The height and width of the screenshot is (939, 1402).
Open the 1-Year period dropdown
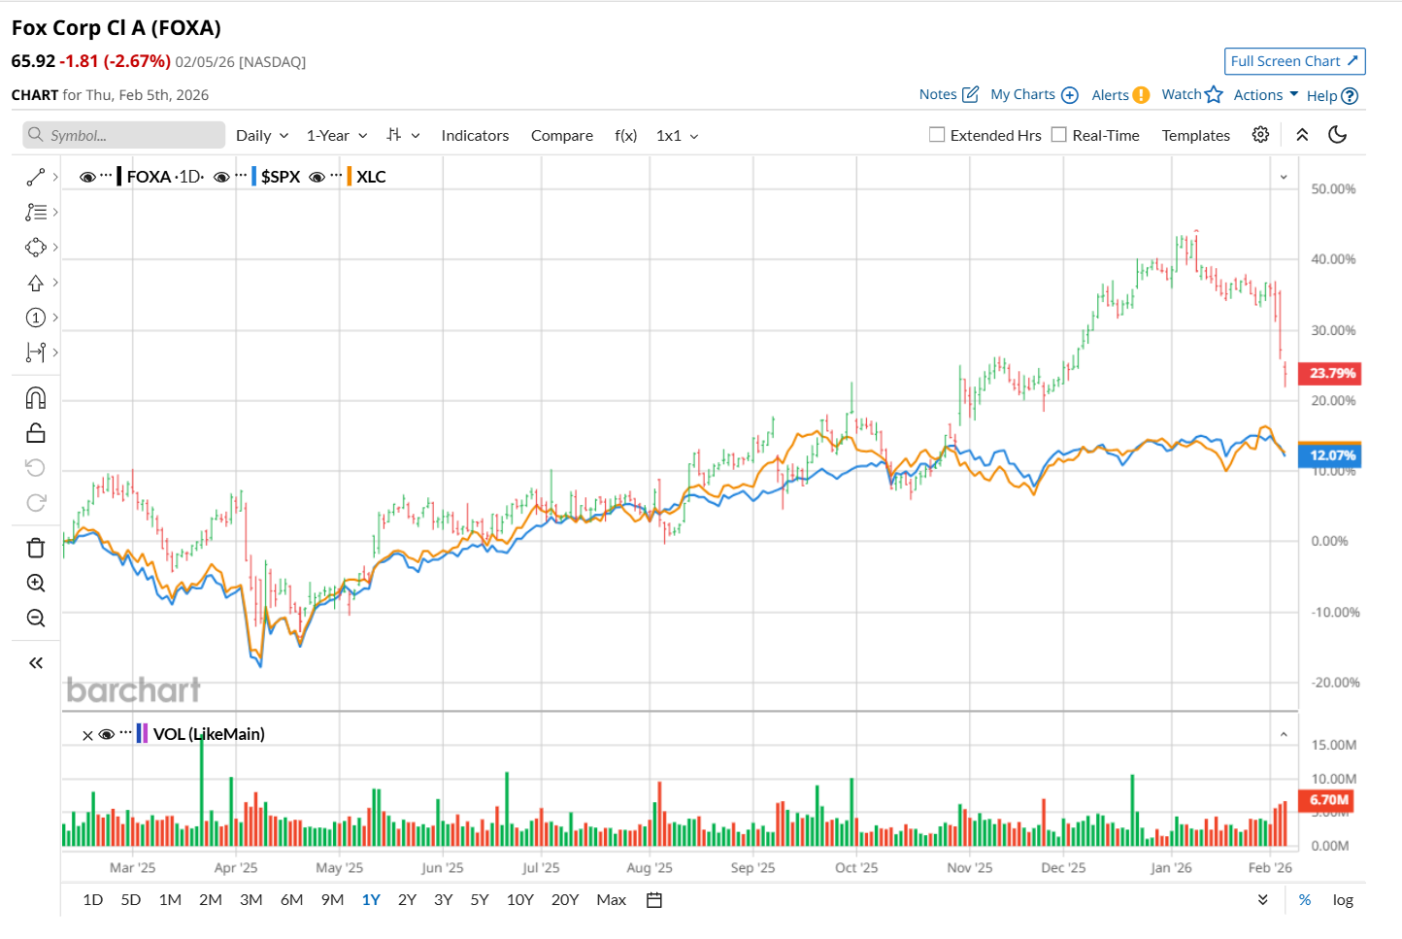click(337, 136)
